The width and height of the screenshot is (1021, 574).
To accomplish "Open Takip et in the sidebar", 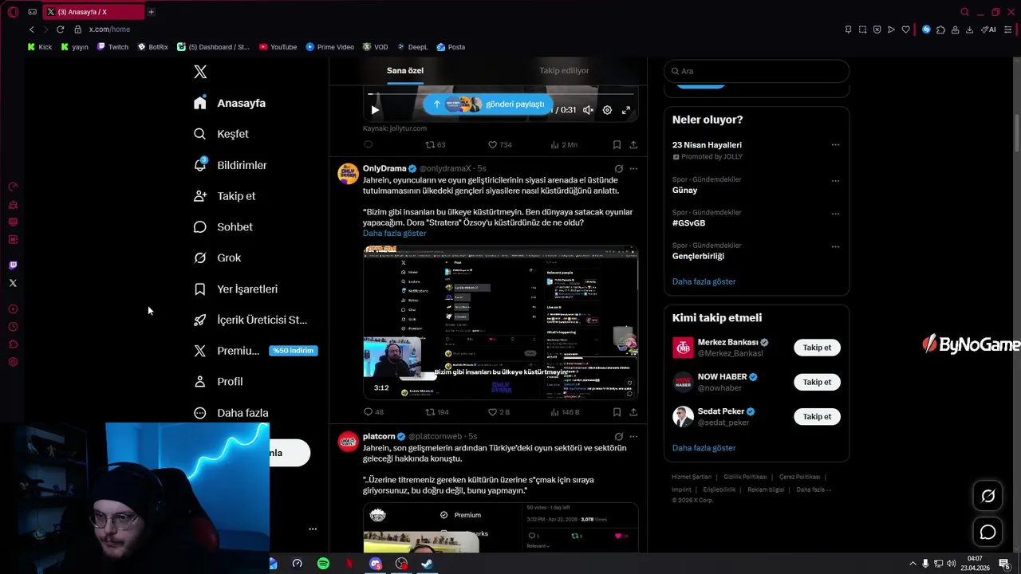I will point(224,196).
